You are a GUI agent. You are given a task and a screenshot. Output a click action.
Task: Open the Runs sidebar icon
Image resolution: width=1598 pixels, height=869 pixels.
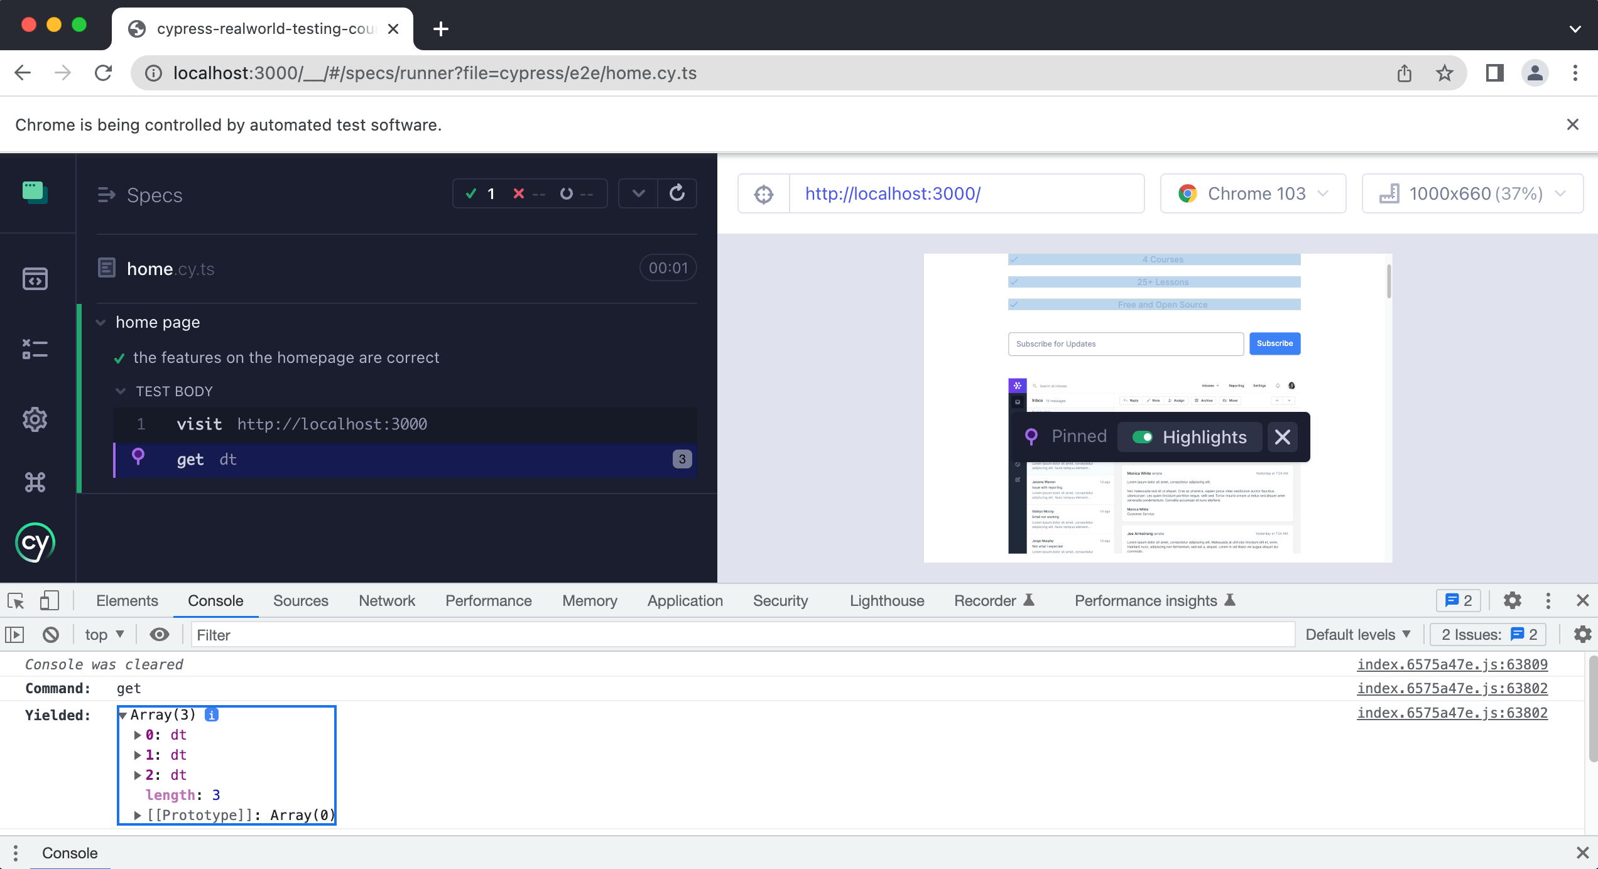tap(35, 348)
